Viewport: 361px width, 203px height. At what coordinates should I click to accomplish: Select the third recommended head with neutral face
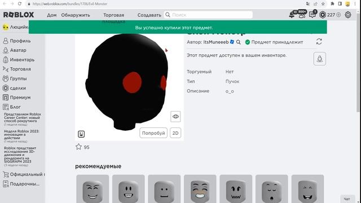[164, 189]
